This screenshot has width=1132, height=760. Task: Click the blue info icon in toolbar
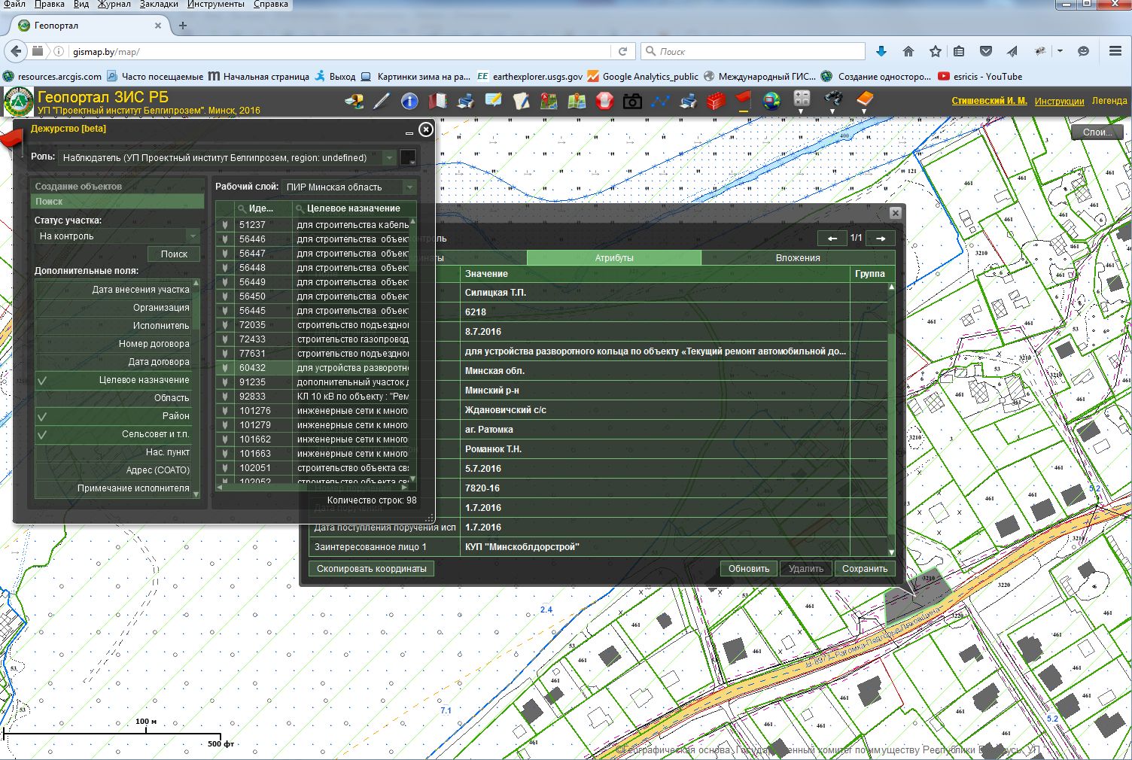tap(409, 101)
